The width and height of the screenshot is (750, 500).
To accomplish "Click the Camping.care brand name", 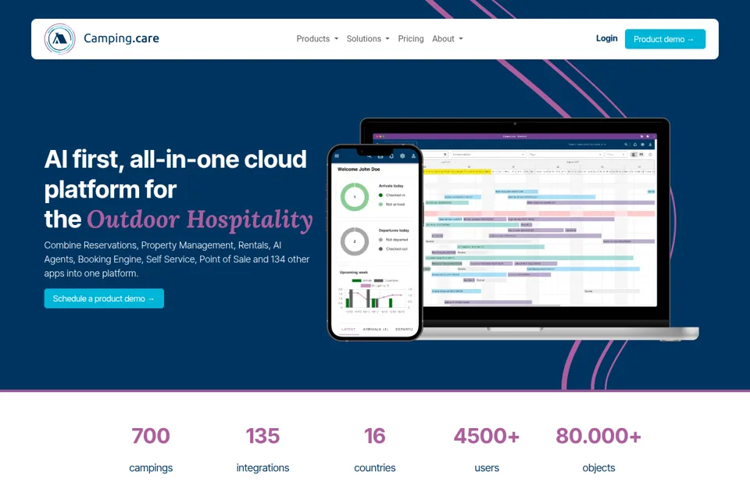I will (x=121, y=38).
